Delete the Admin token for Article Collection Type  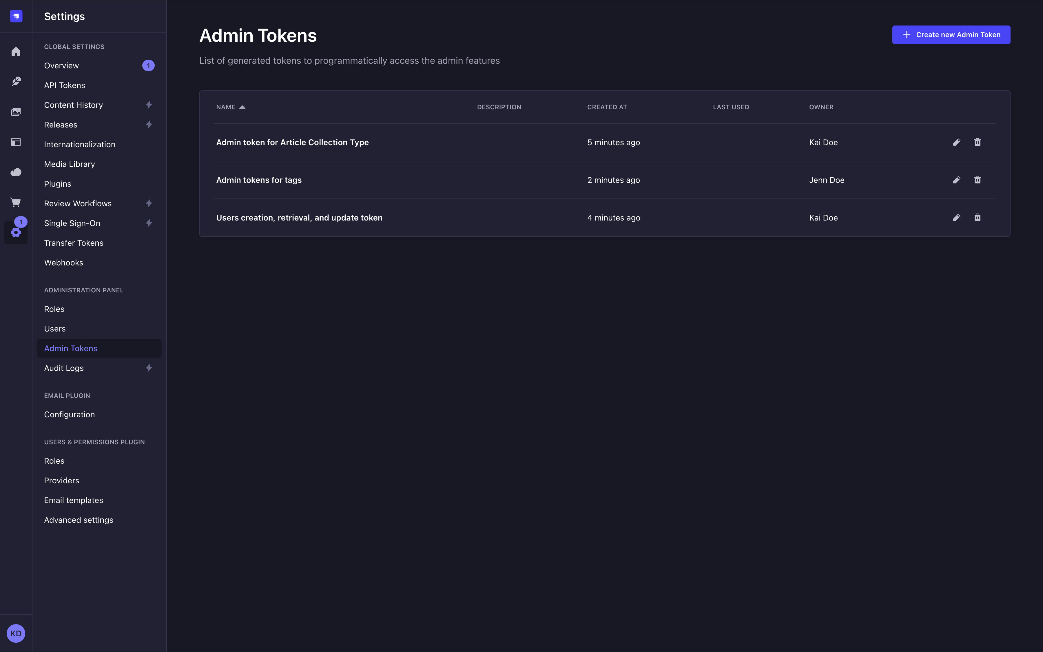[x=977, y=142]
